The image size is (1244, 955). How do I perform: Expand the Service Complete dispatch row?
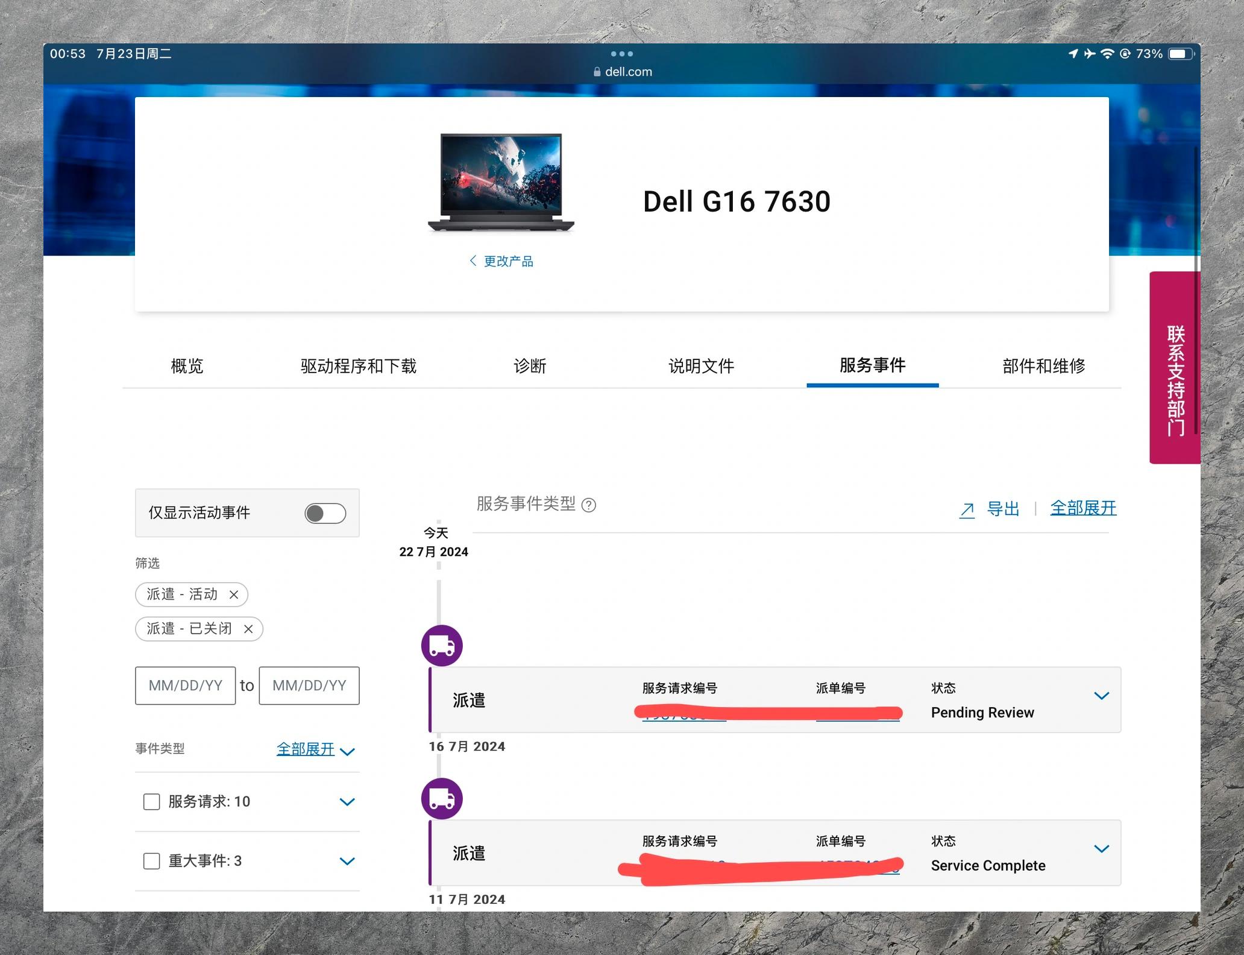[1101, 849]
